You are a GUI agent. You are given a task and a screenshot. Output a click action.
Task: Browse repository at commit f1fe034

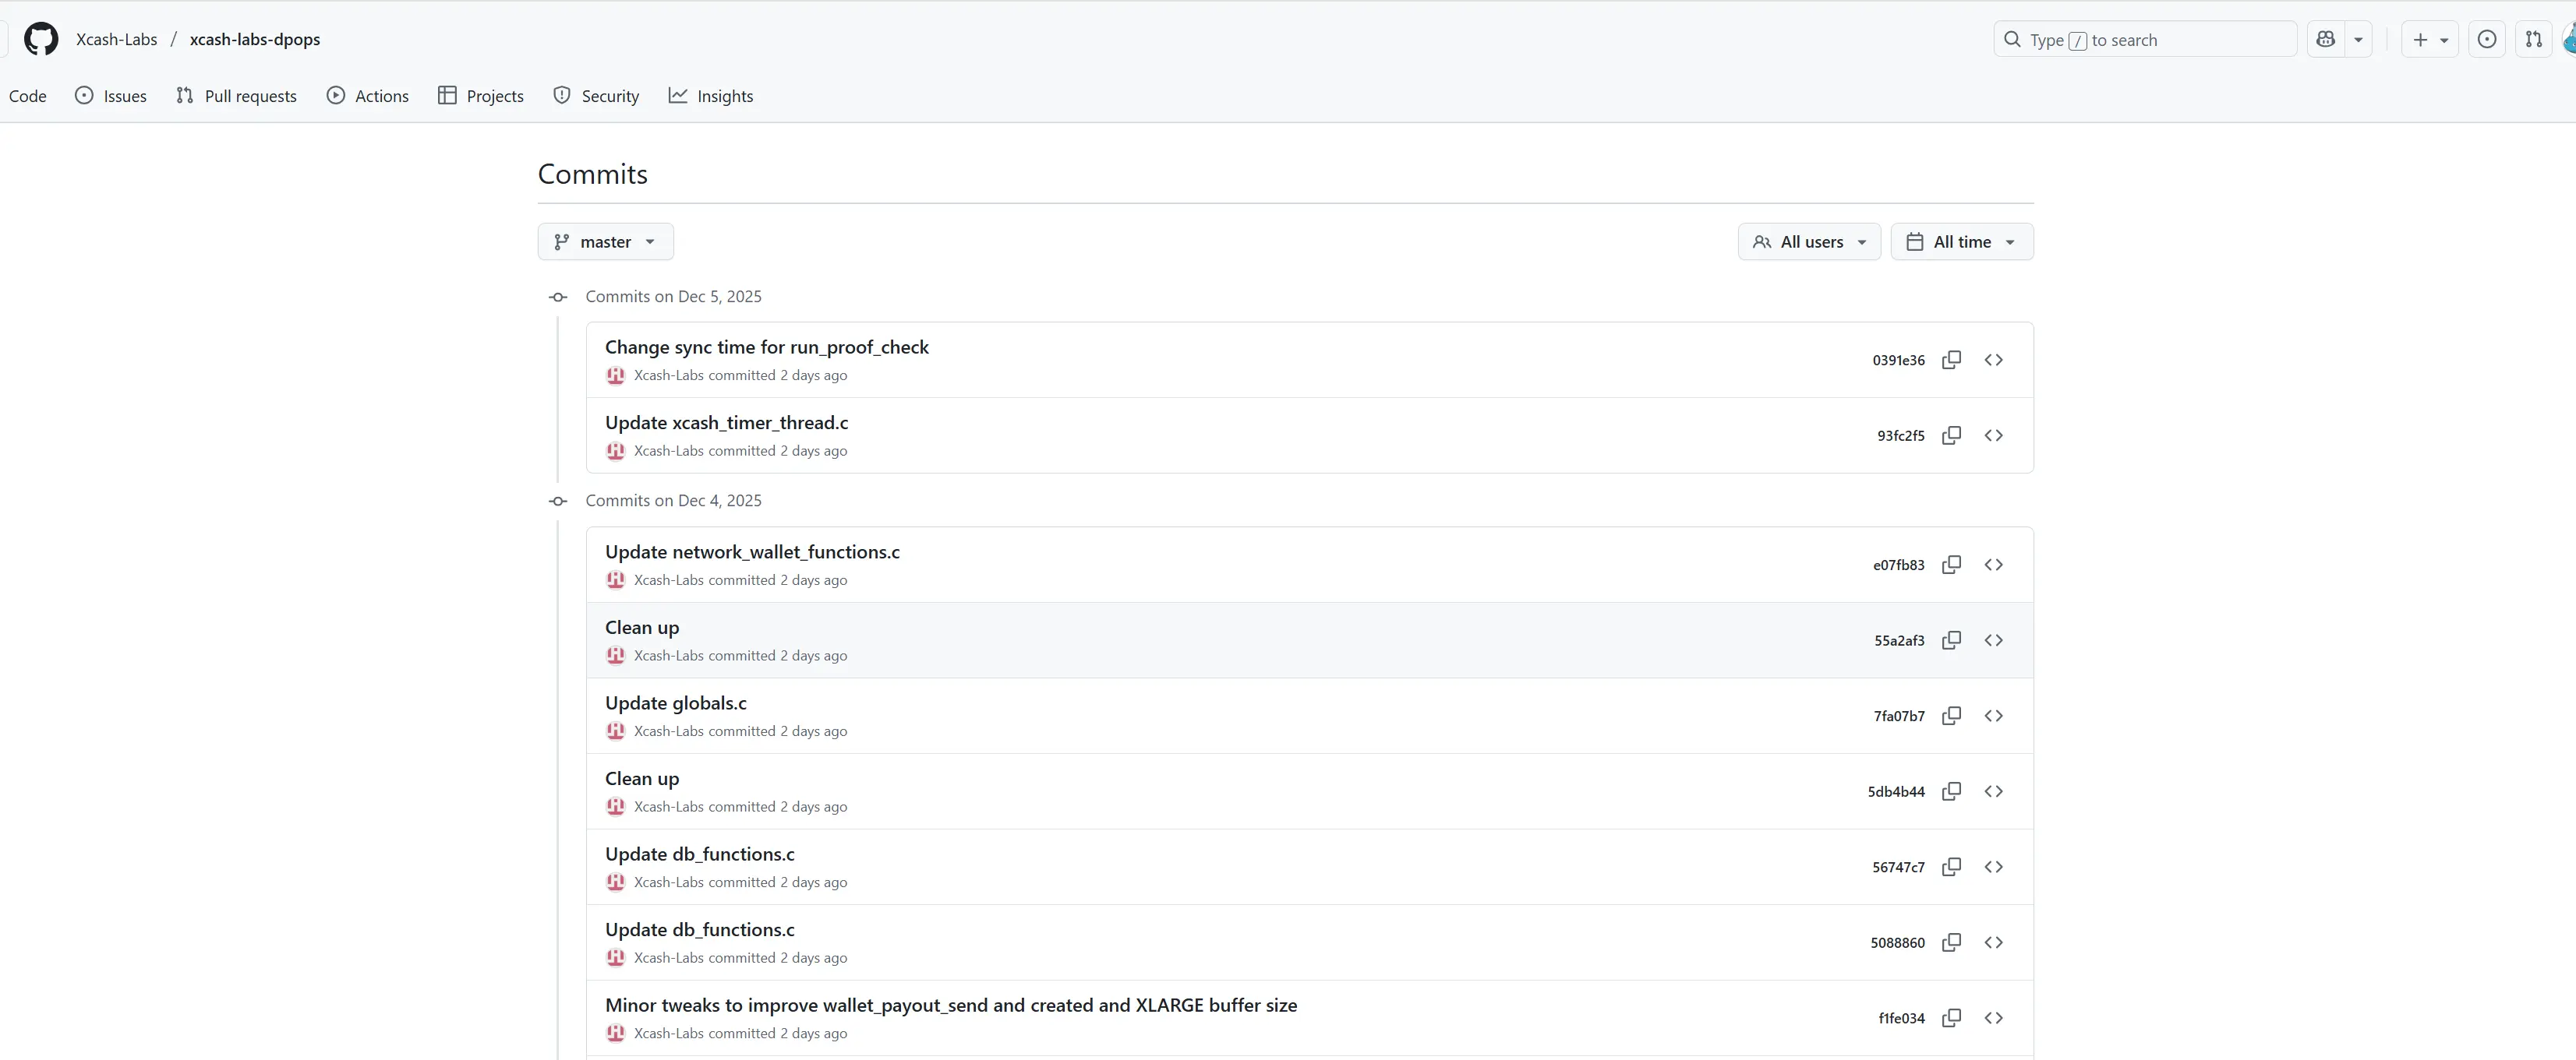[x=1993, y=1018]
